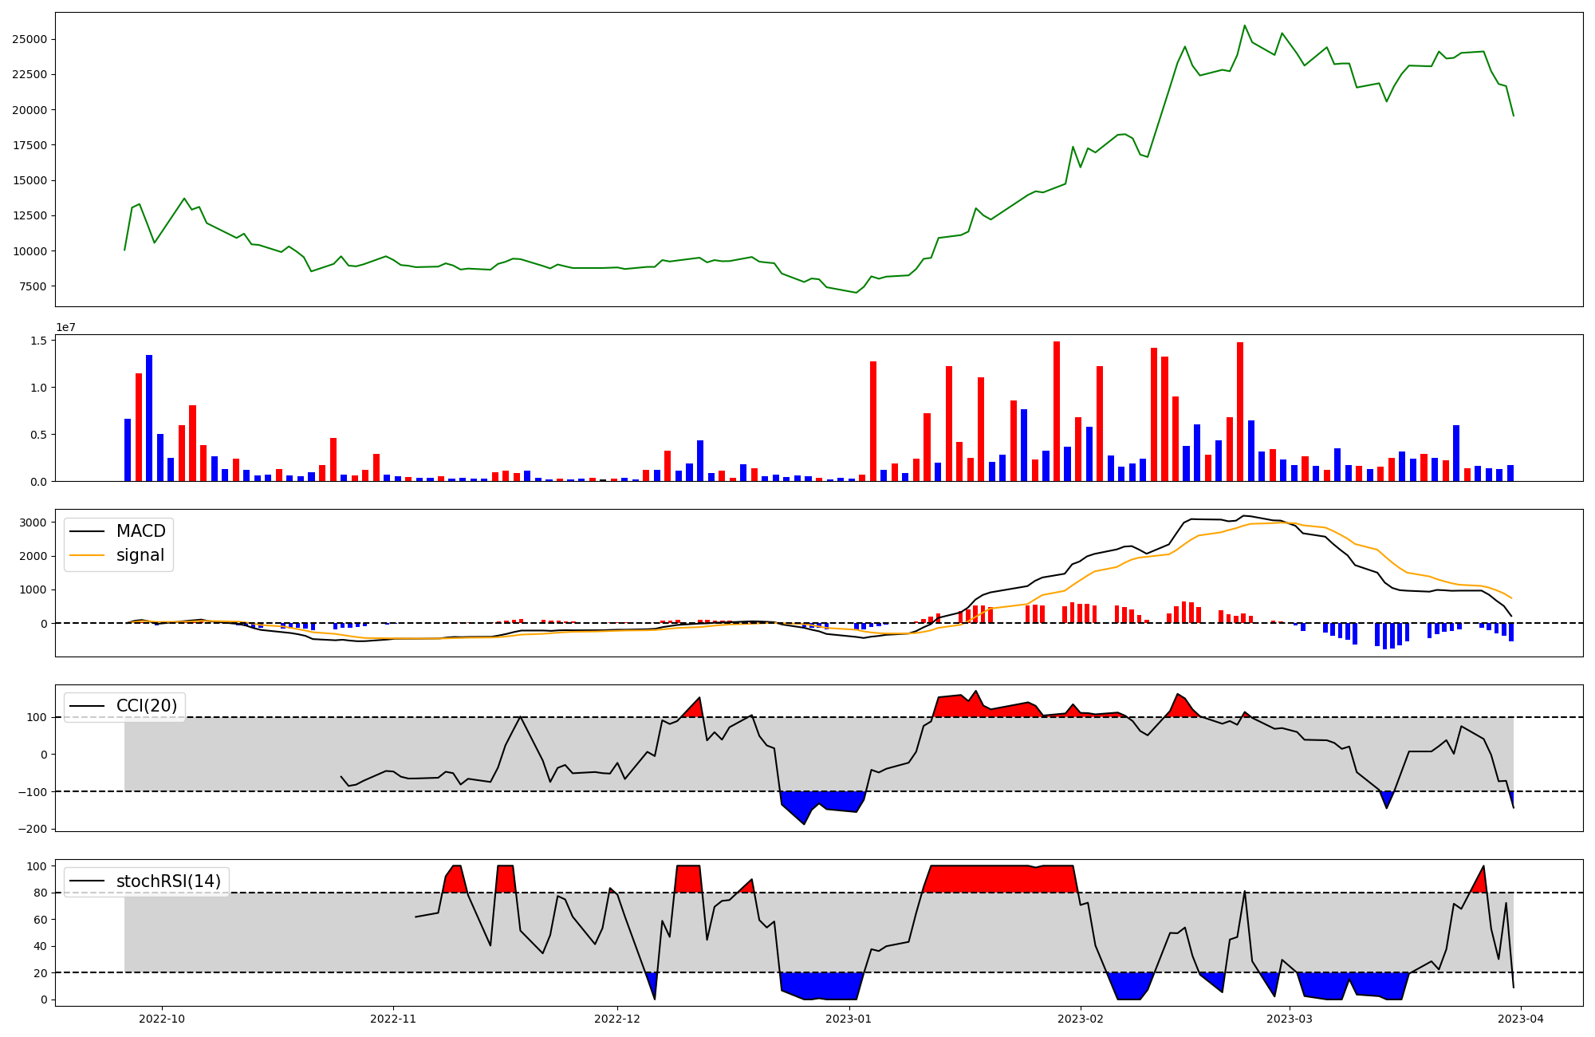Select the 2023-04 date tick label
The height and width of the screenshot is (1037, 1595).
pos(1522,1019)
